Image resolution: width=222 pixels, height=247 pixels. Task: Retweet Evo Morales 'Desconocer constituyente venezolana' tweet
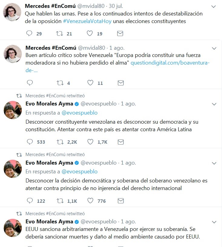click(x=60, y=142)
